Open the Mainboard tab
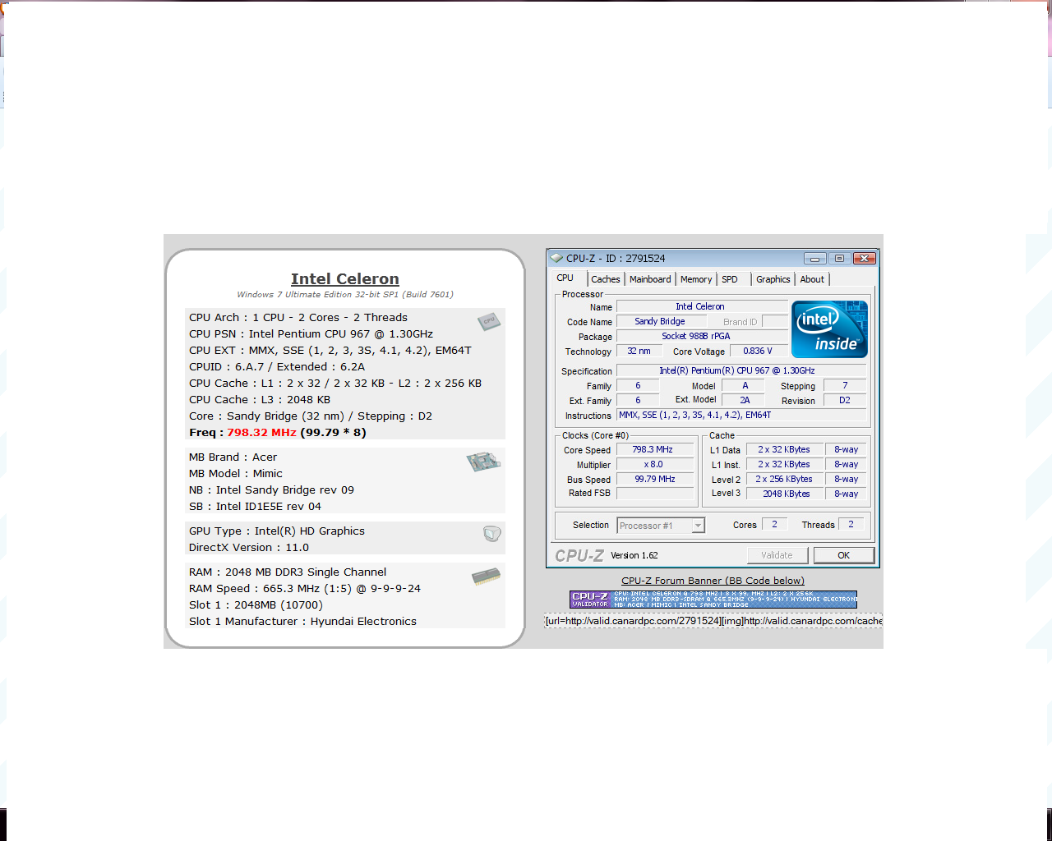 click(650, 279)
